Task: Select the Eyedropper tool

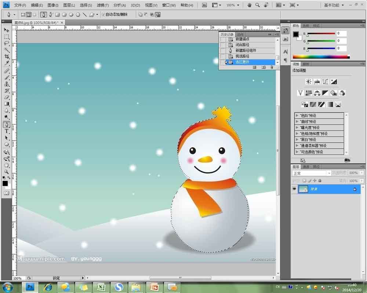Action: [x=7, y=63]
